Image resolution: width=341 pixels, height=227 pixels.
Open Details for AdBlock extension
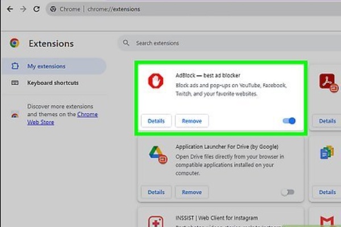pyautogui.click(x=156, y=121)
